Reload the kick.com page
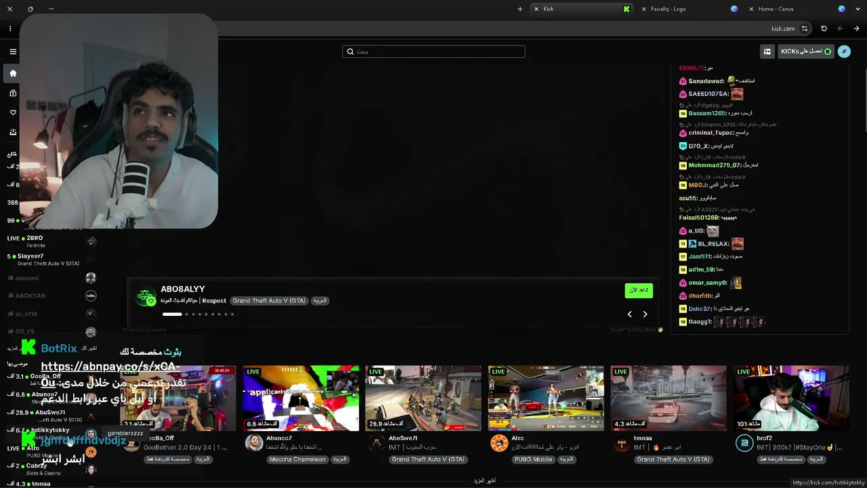 pos(824,28)
